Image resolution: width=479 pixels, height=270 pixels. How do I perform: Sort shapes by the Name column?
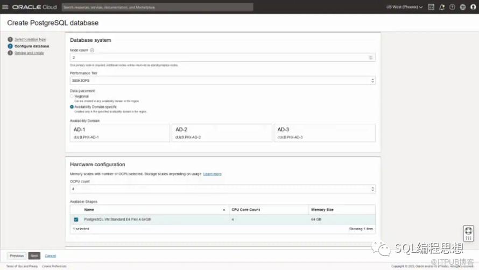pyautogui.click(x=89, y=210)
